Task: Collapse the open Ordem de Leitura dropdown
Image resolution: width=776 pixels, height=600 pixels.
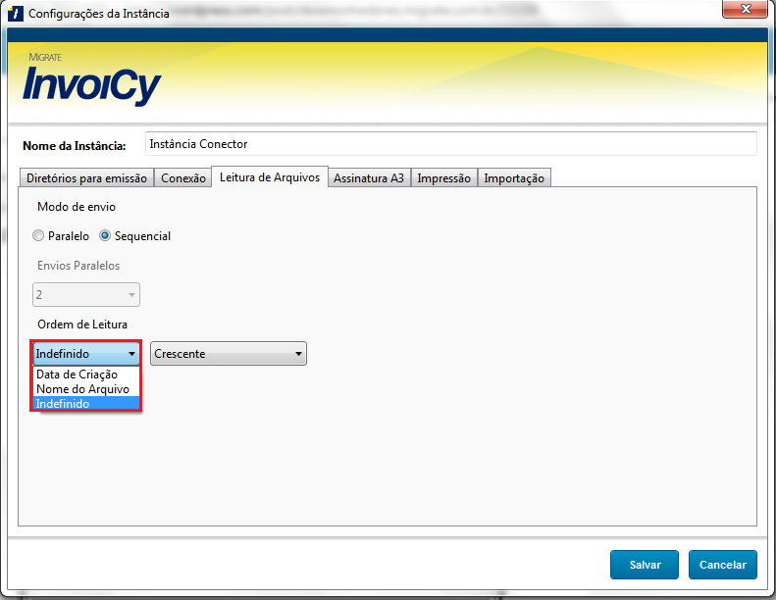Action: coord(86,354)
